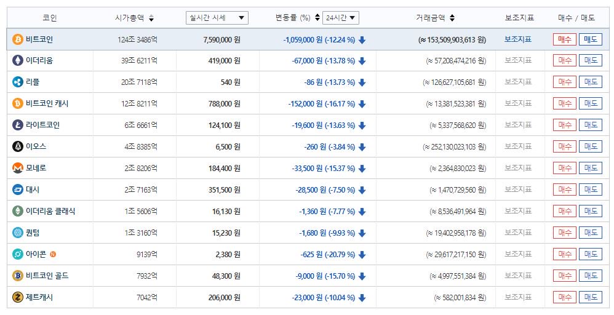Viewport: 614px width, 315px height.
Task: Open the 실시간 시세 dropdown
Action: tap(217, 18)
